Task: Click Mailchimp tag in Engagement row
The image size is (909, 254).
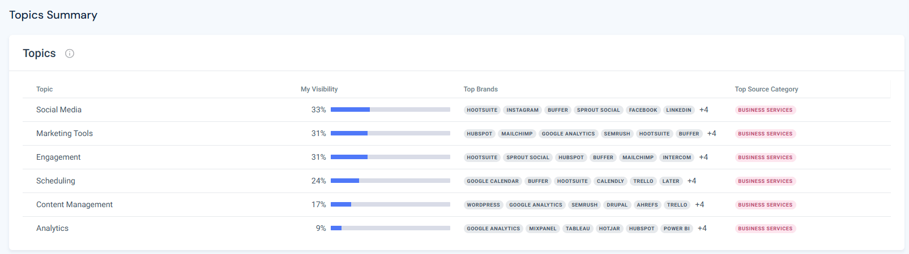Action: pyautogui.click(x=638, y=157)
